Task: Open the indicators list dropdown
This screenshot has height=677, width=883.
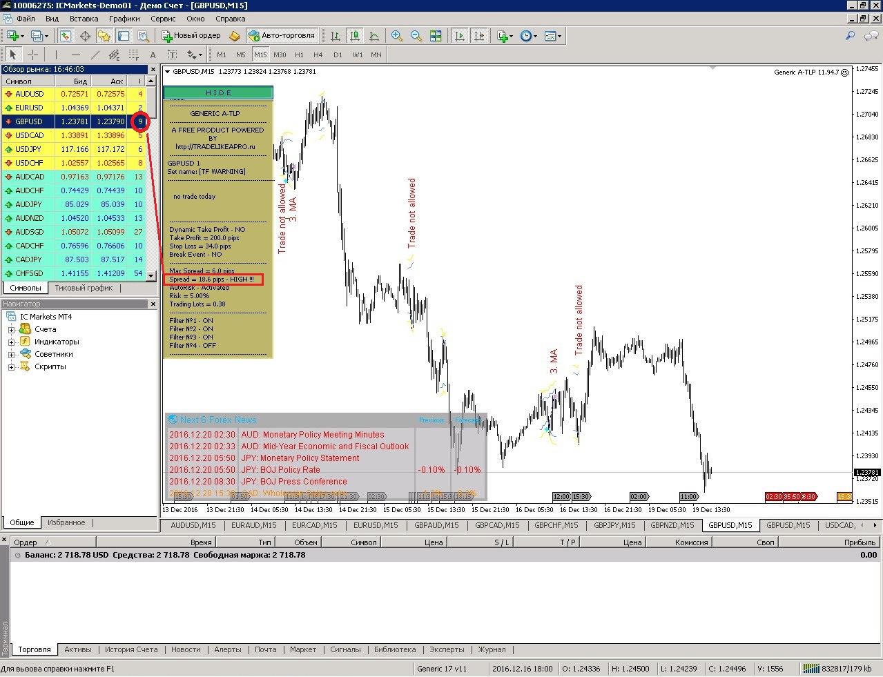Action: pos(504,36)
